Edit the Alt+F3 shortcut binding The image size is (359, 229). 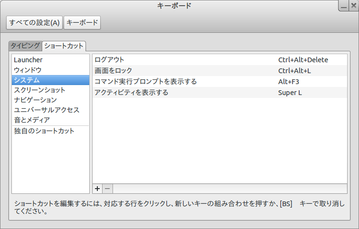click(x=289, y=82)
